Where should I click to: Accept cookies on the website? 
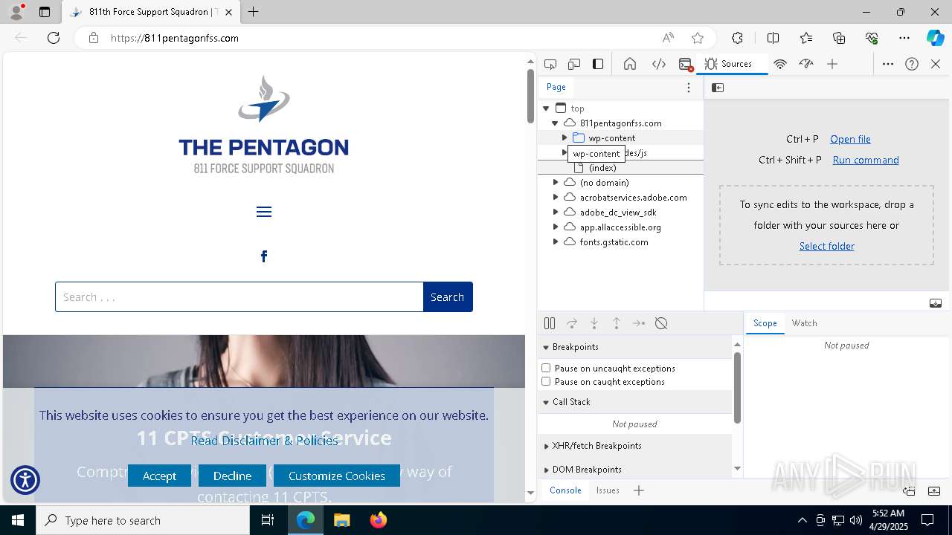click(x=159, y=476)
